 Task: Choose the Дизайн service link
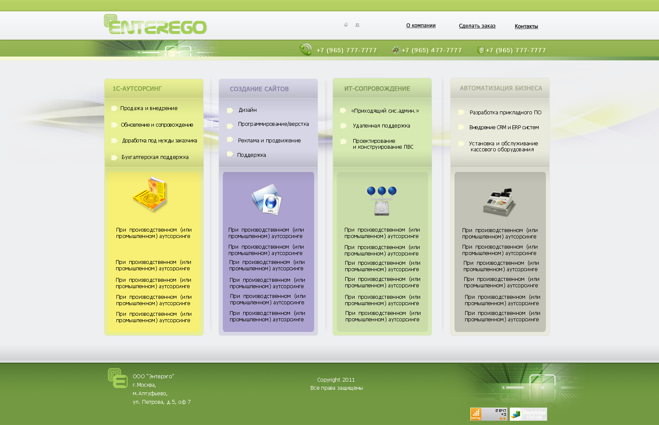pyautogui.click(x=247, y=110)
